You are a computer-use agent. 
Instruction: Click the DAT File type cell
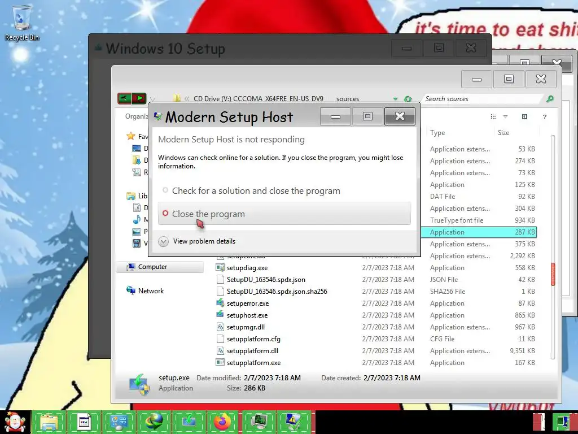443,196
